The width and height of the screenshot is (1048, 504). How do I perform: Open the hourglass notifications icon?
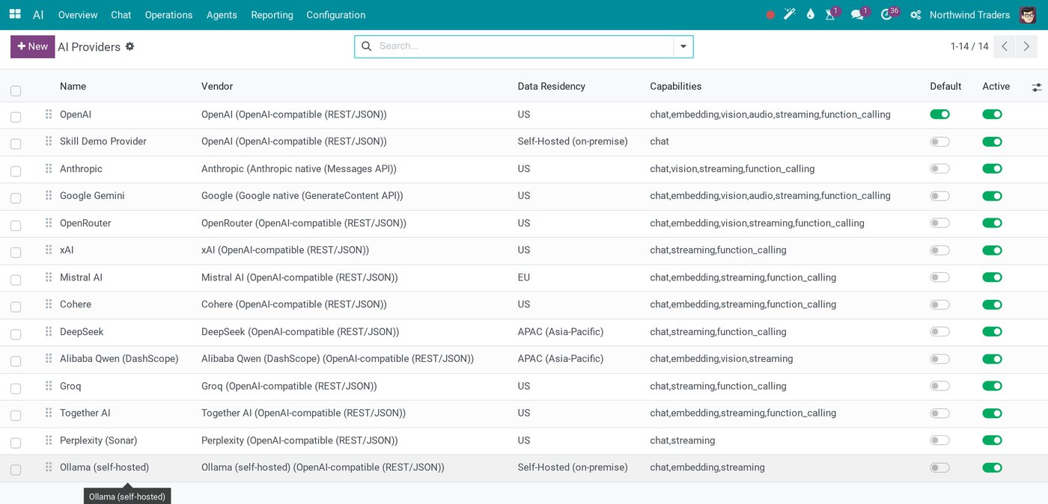click(x=830, y=15)
